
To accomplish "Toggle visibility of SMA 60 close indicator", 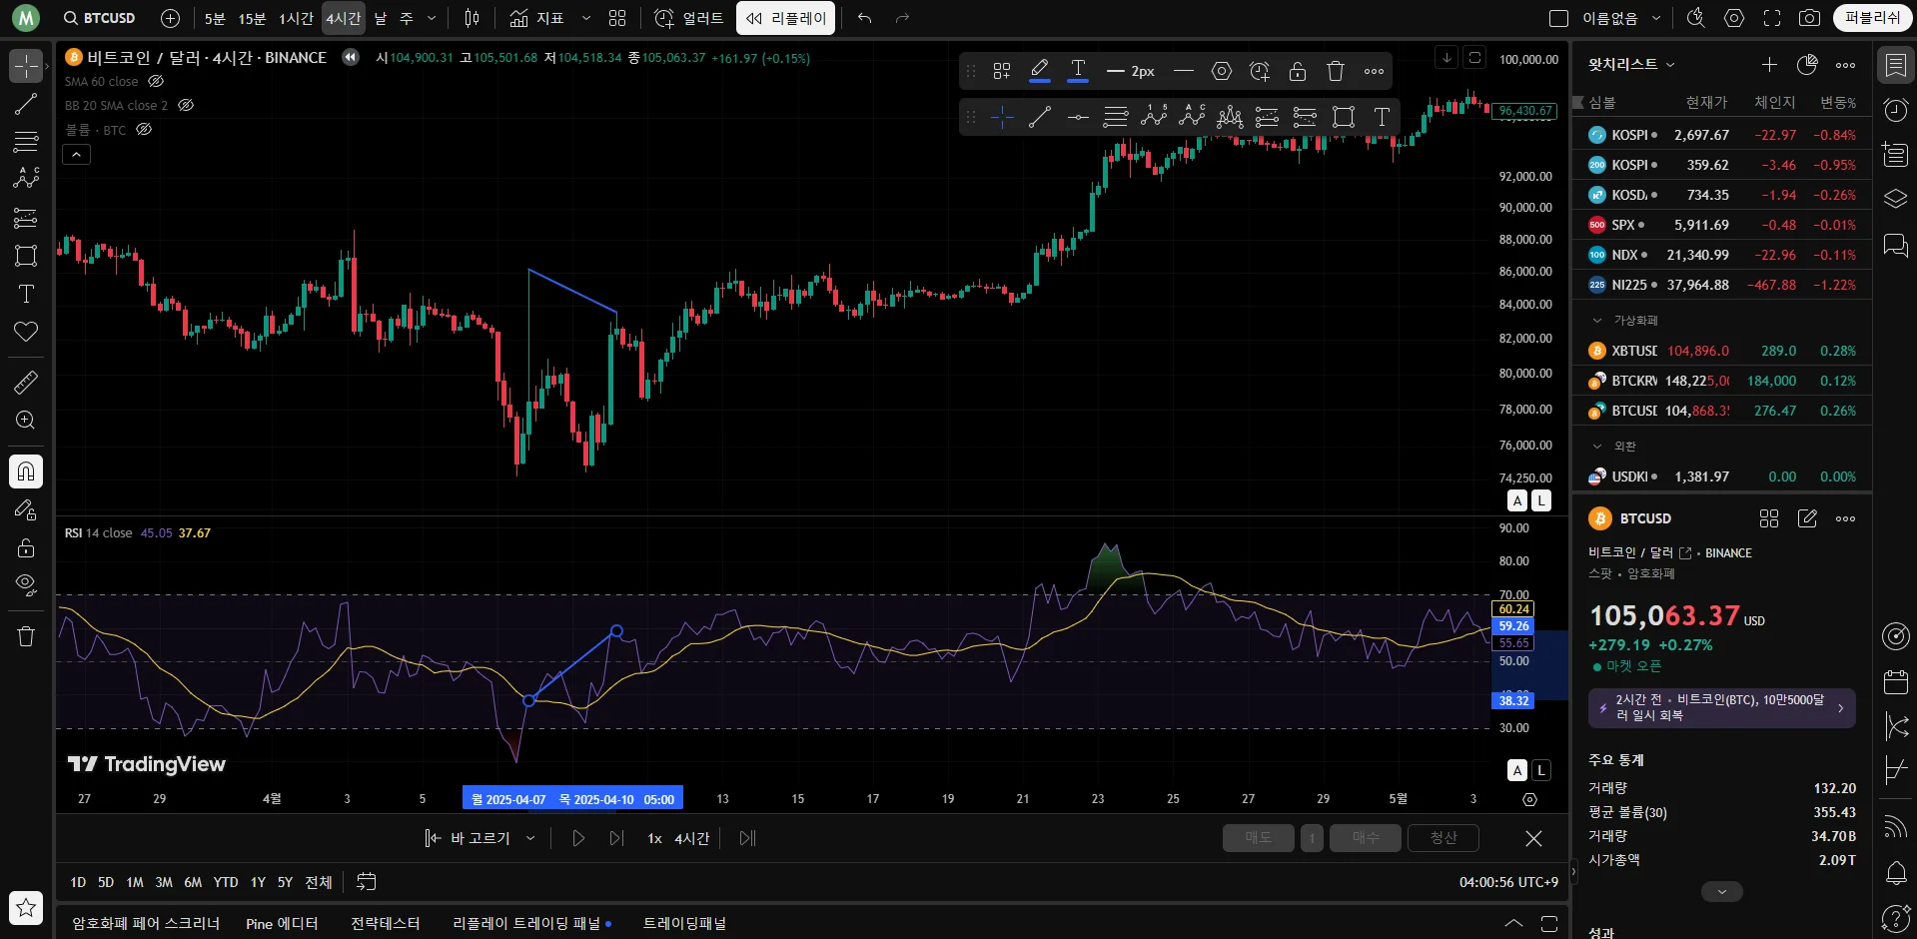I will pos(156,81).
